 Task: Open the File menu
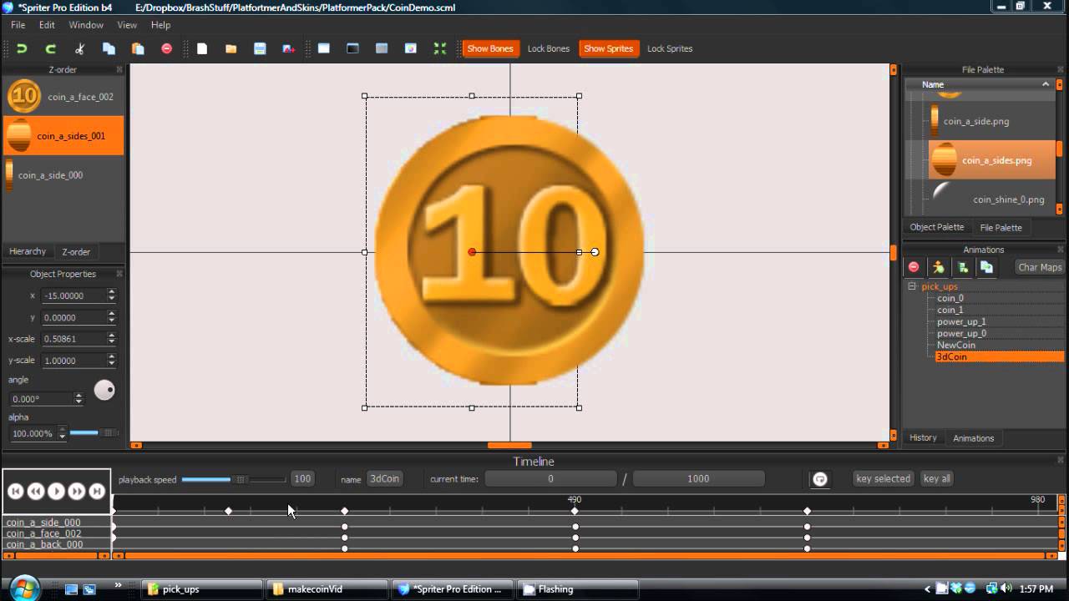click(x=18, y=25)
